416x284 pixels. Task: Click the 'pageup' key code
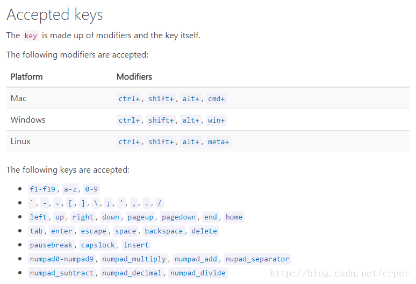141,217
